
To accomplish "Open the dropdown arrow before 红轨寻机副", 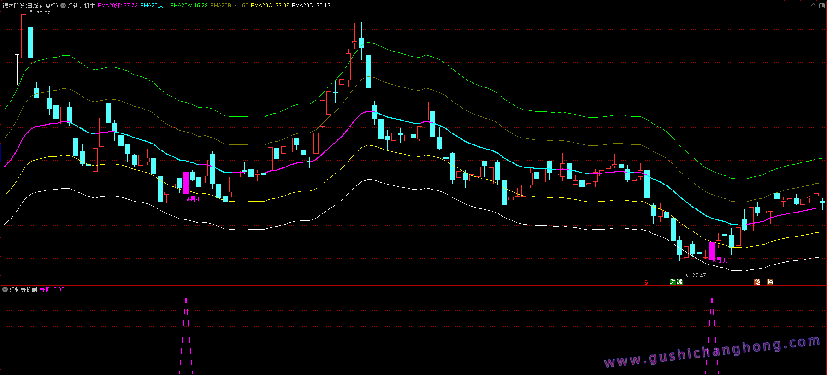I will click(5, 289).
